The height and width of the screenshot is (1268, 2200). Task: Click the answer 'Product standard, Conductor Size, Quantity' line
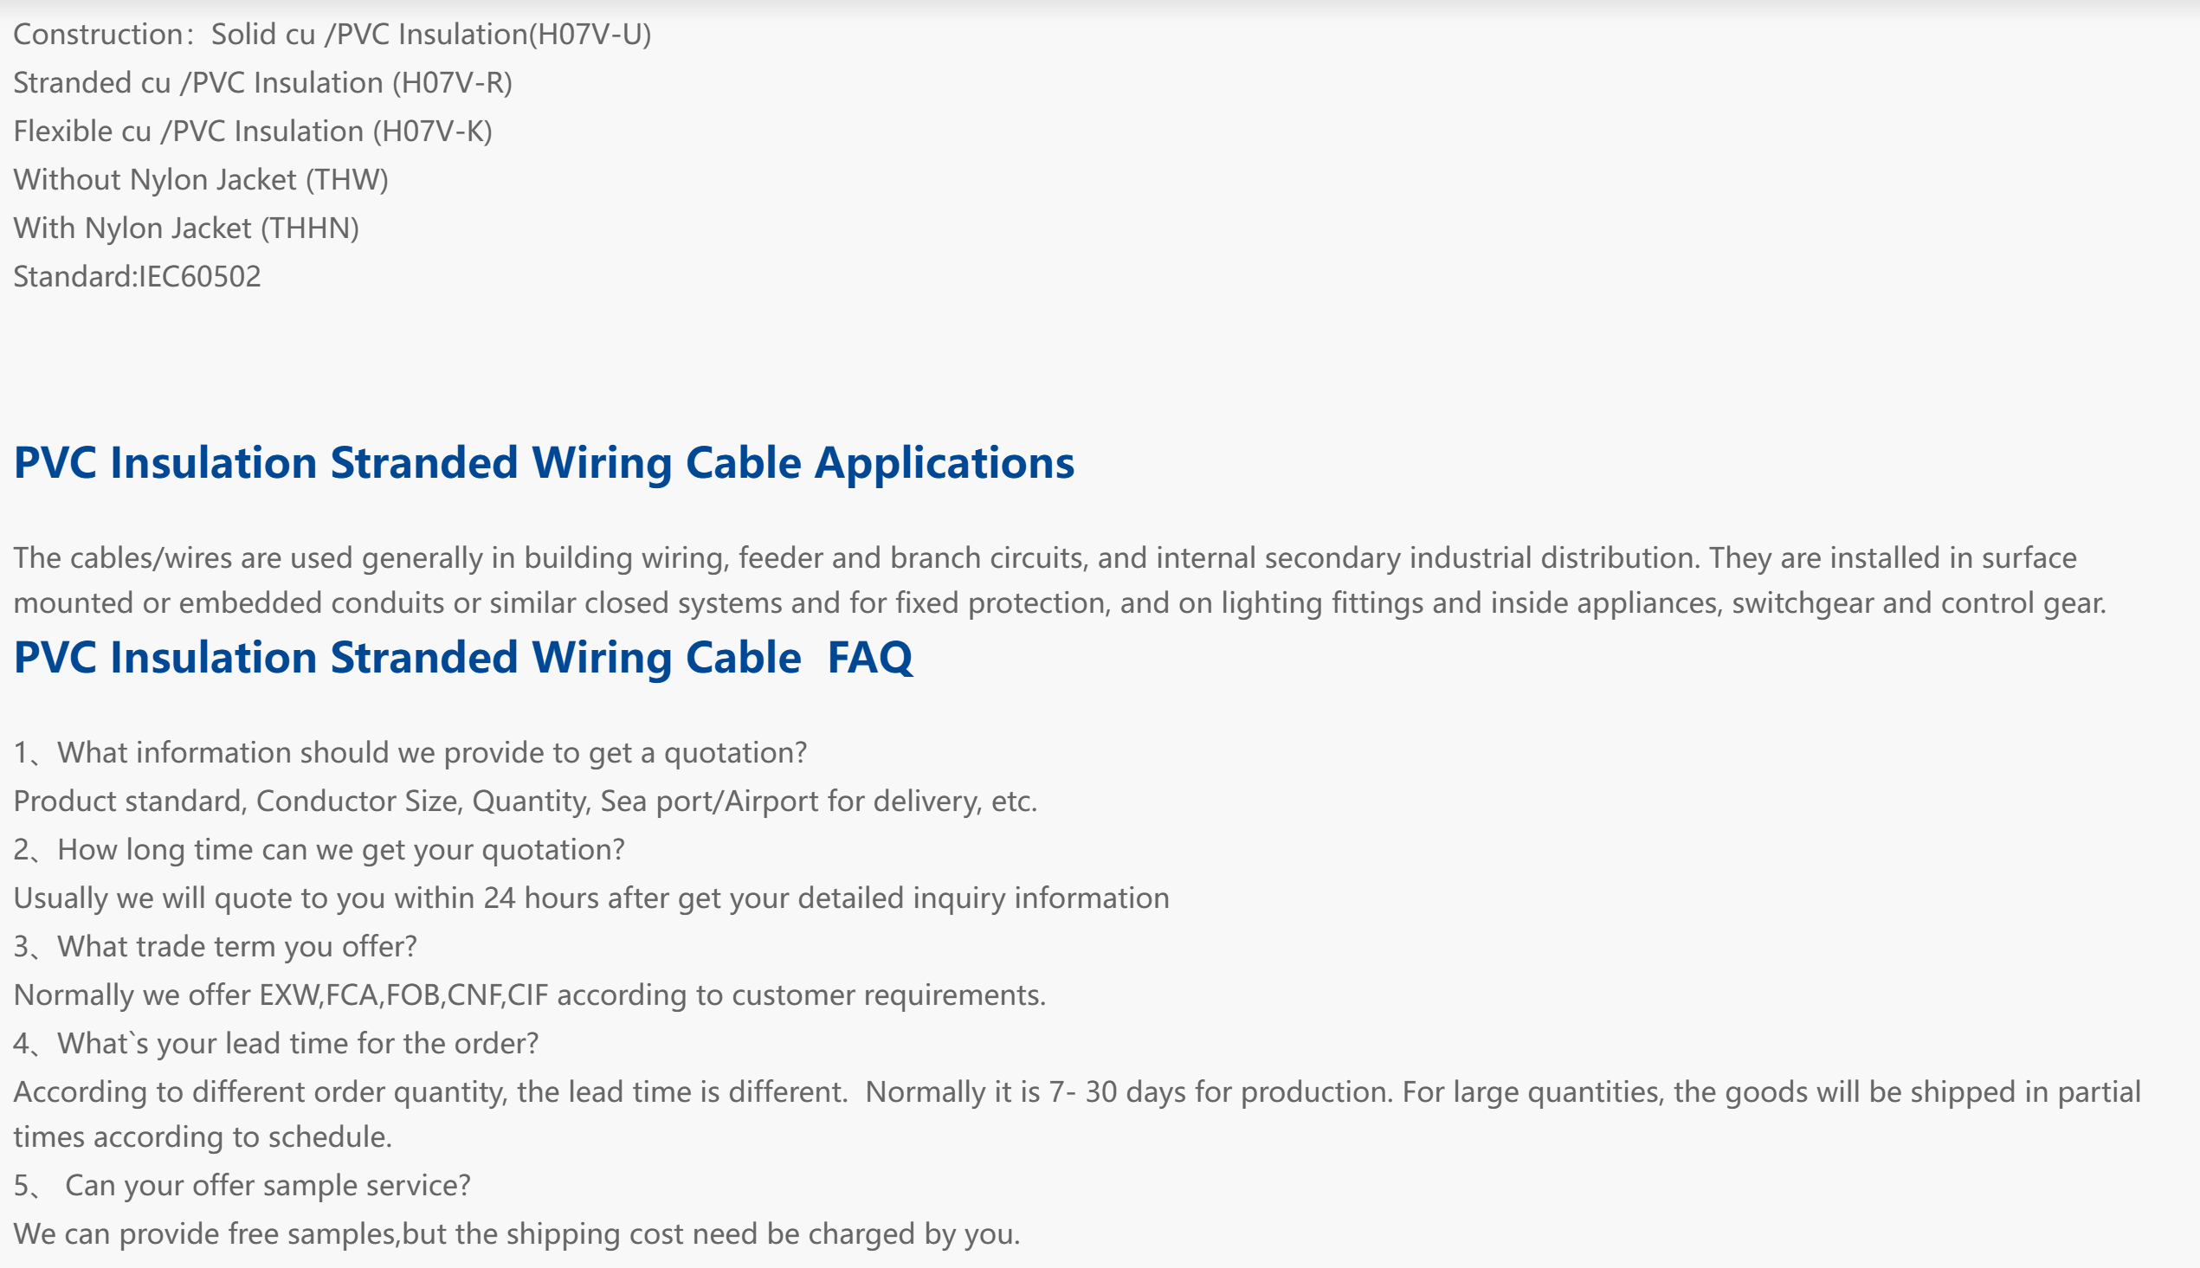coord(526,801)
